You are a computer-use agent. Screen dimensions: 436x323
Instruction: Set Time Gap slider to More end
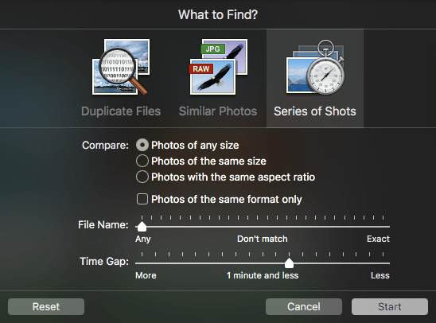coord(142,263)
